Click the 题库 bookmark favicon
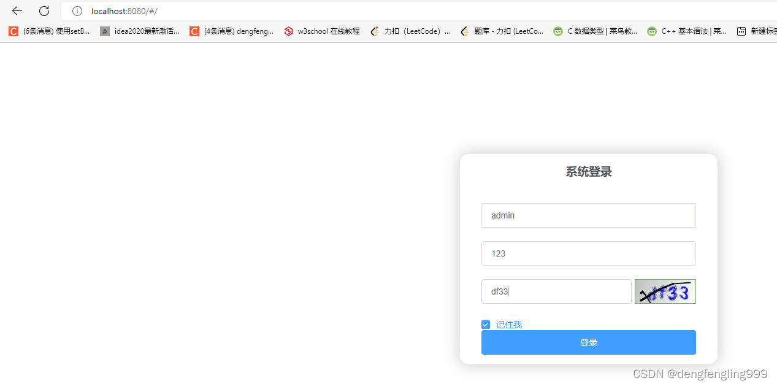The height and width of the screenshot is (386, 777). point(465,31)
